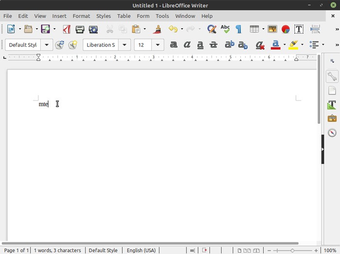Click the 100% zoom level
This screenshot has width=340, height=254.
click(x=330, y=250)
